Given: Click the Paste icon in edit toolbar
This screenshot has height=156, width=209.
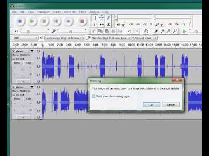Looking at the screenshot, I should [x=107, y=31].
